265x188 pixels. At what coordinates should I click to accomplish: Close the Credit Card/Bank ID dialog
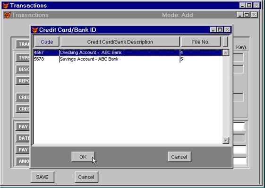point(227,30)
